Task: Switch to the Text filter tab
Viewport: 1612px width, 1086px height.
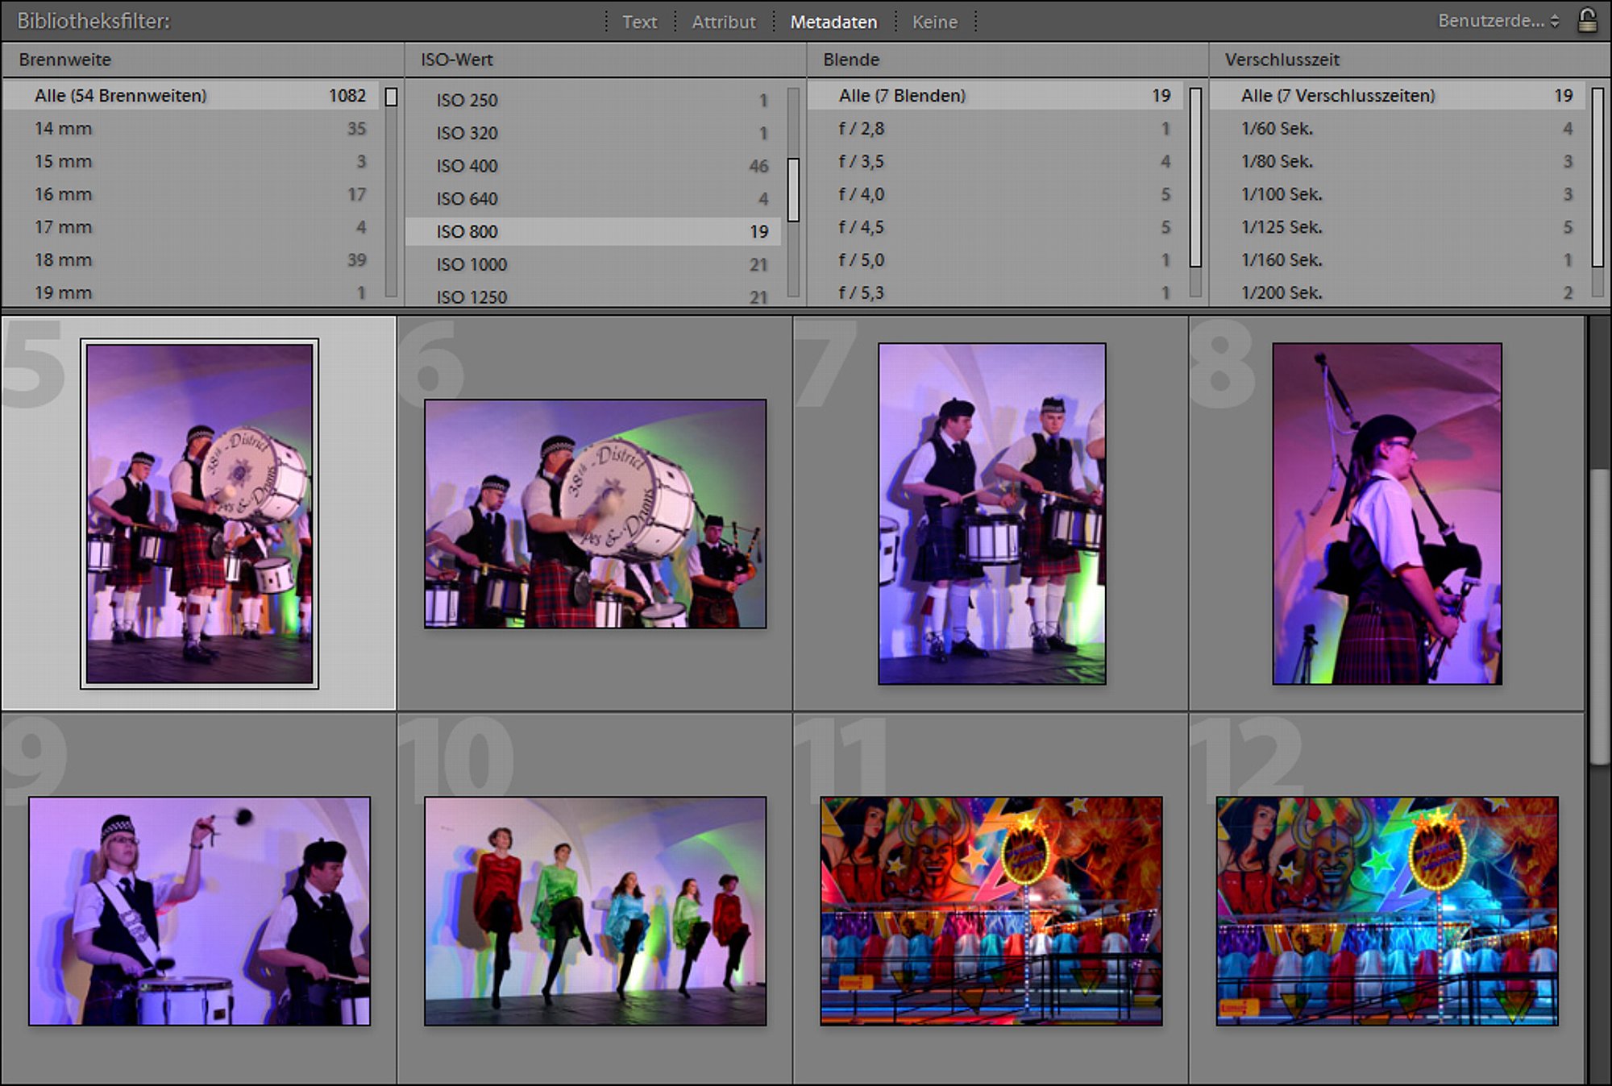Action: pyautogui.click(x=639, y=22)
